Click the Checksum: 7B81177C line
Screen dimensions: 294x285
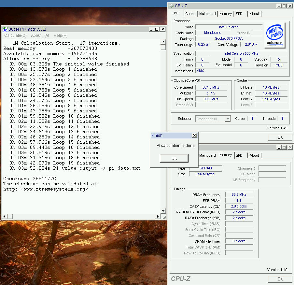30,178
